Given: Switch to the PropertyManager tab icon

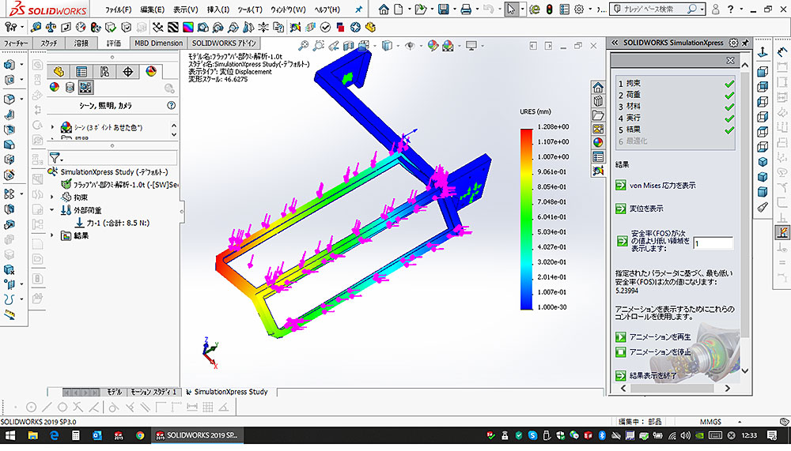Looking at the screenshot, I should coord(81,72).
